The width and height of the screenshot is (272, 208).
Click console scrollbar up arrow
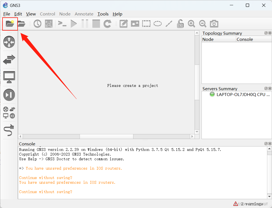click(x=270, y=149)
